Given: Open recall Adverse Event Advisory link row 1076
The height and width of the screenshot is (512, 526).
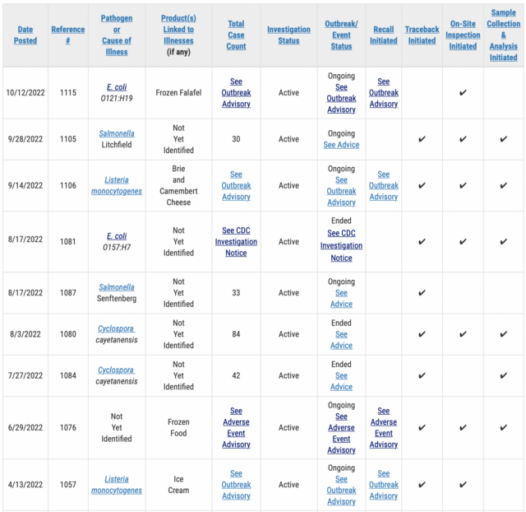Looking at the screenshot, I should tap(384, 427).
